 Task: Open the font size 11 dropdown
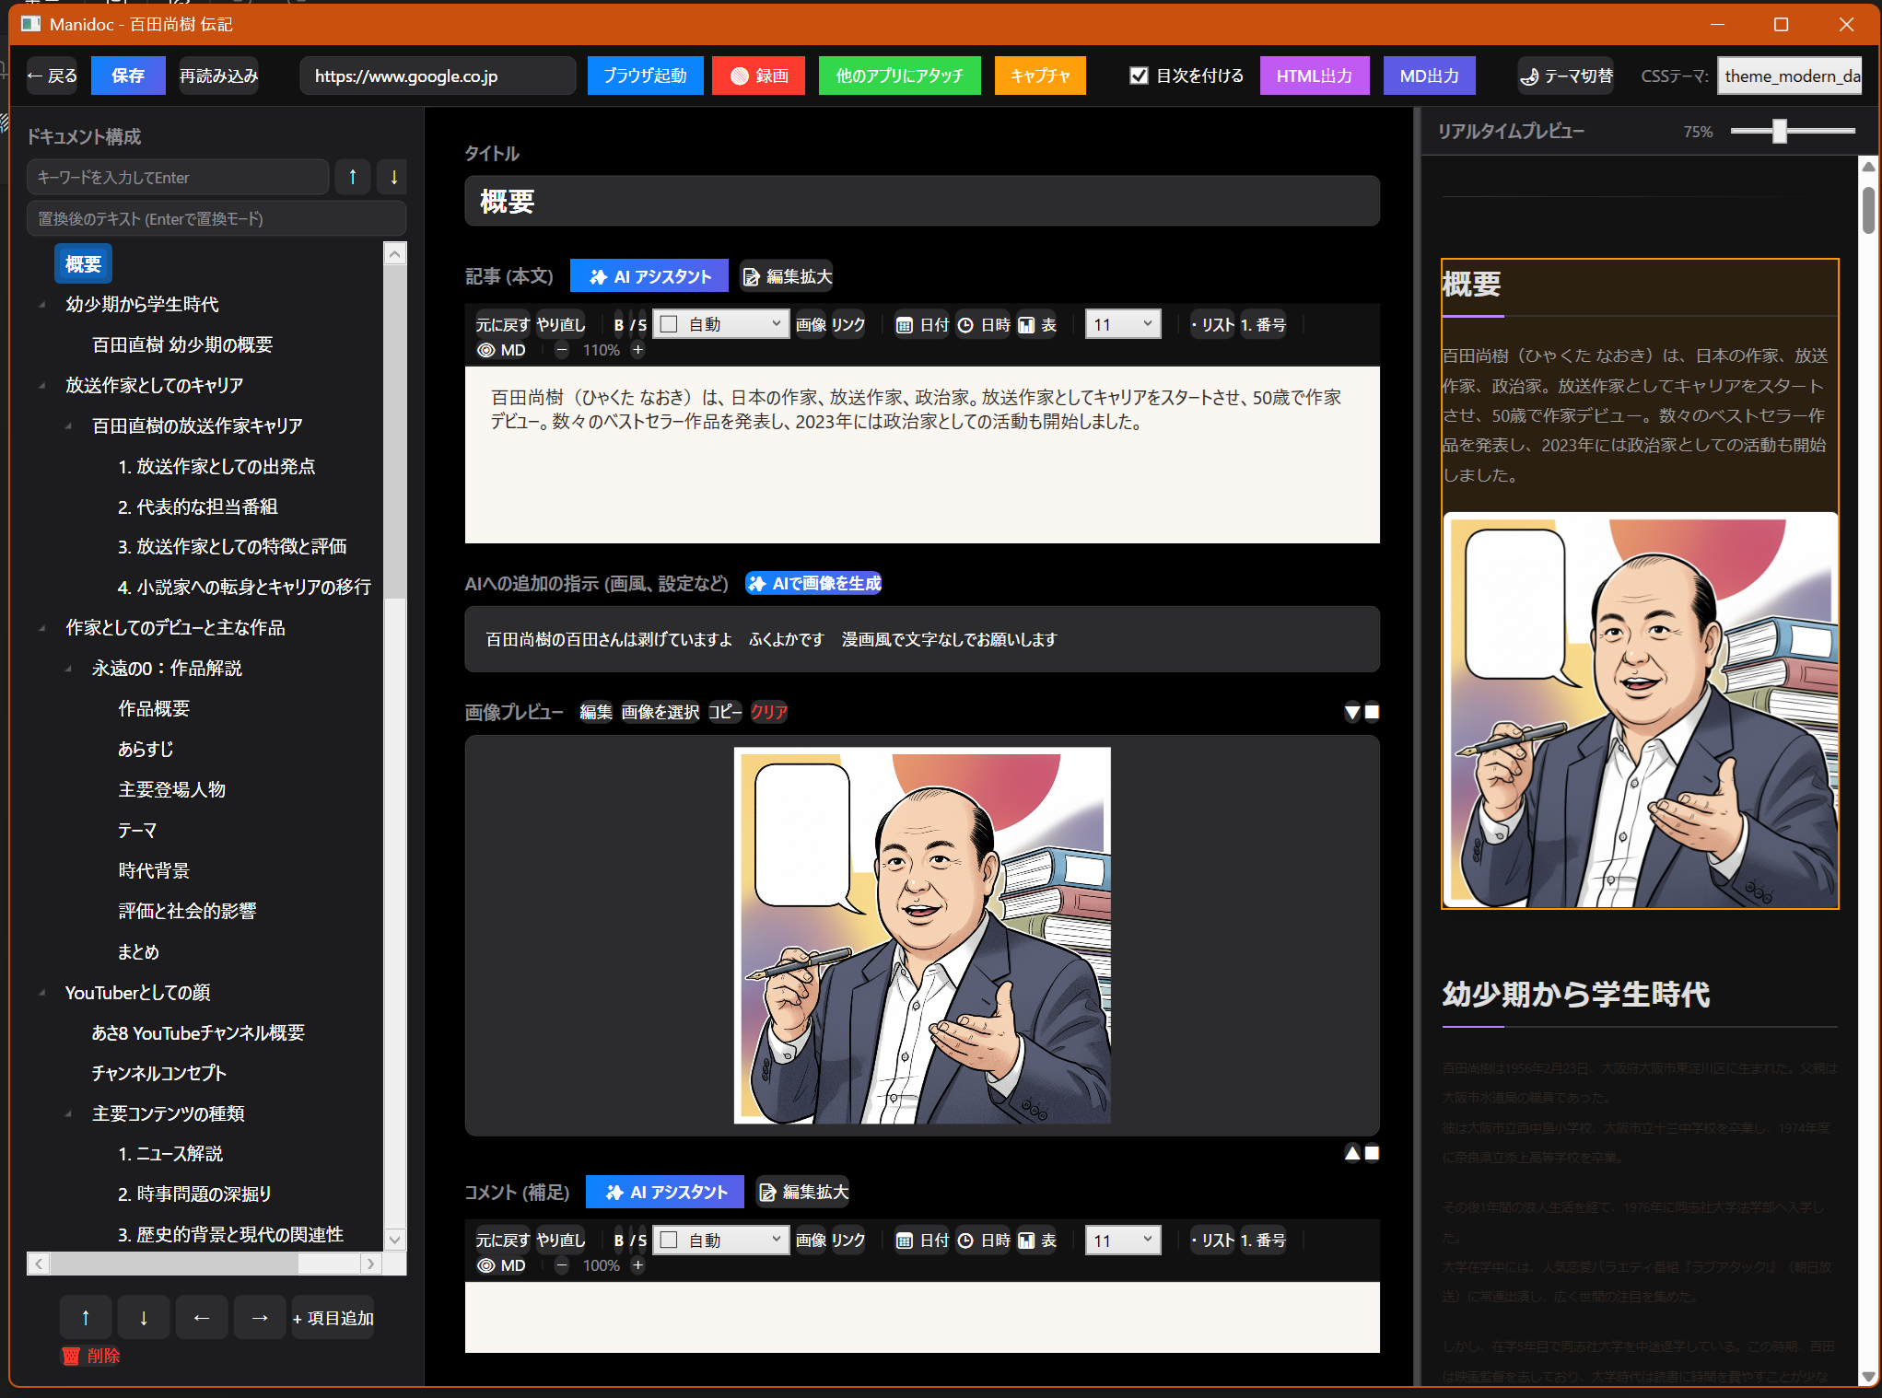[x=1122, y=323]
